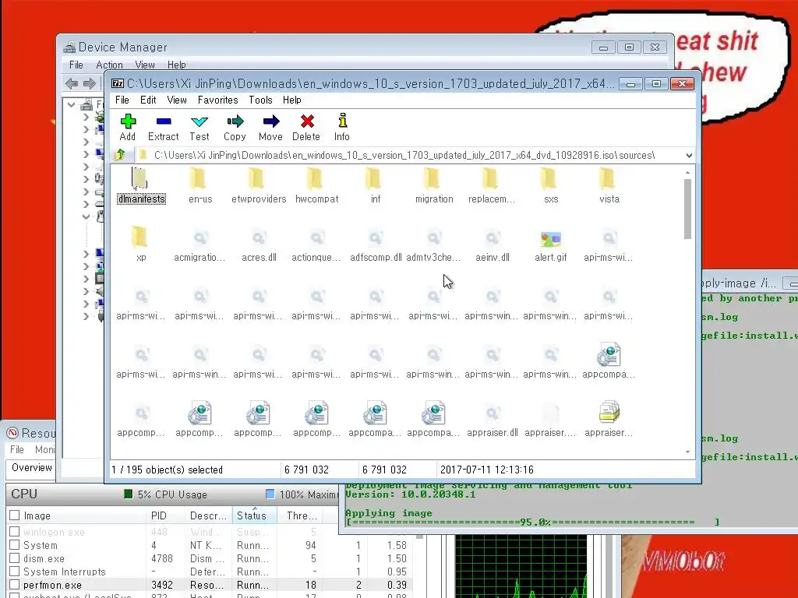Check the System Interrupts checkbox
Viewport: 798px width, 598px height.
tap(15, 571)
